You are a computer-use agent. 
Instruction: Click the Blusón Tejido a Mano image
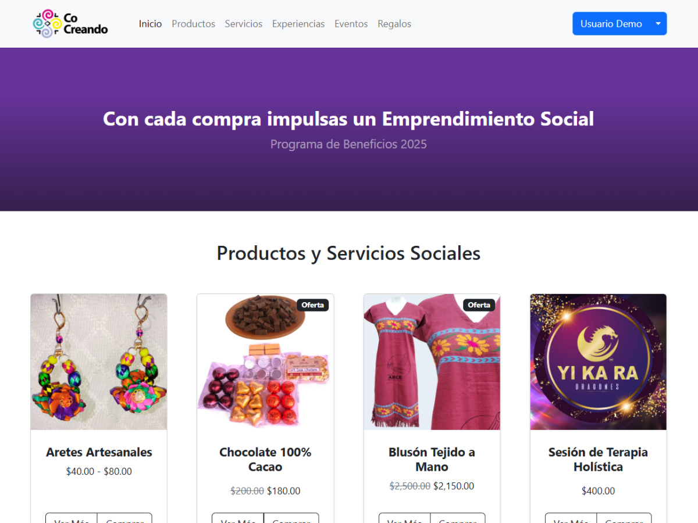coord(432,362)
